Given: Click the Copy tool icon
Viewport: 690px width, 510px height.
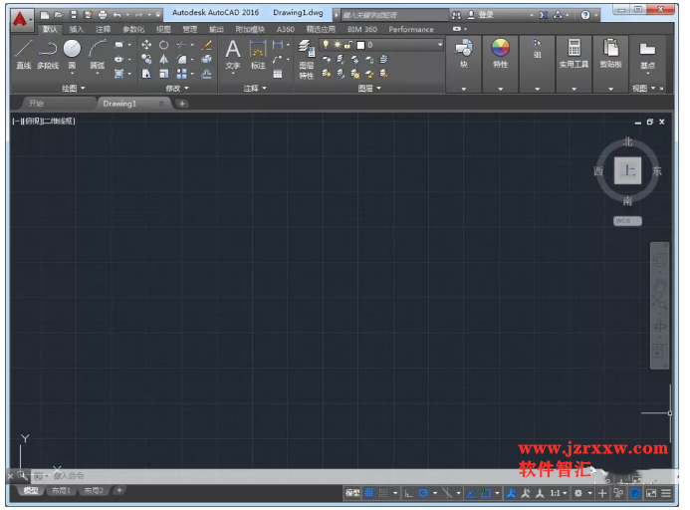Looking at the screenshot, I should 146,59.
